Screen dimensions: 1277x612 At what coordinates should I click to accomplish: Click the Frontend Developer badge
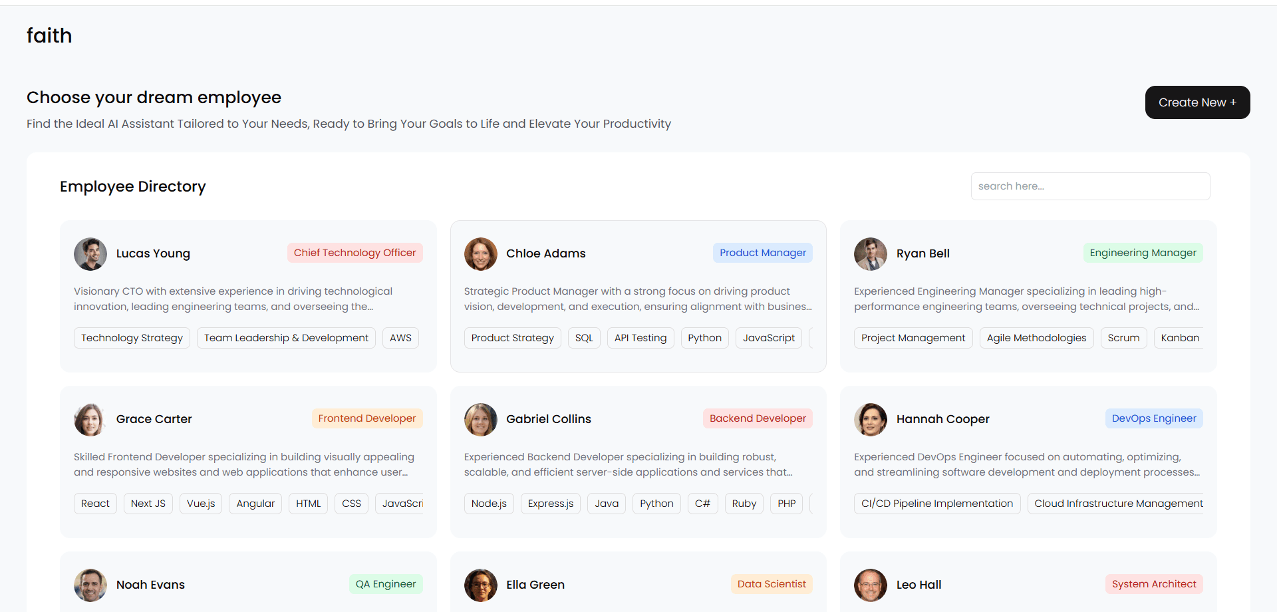point(367,418)
